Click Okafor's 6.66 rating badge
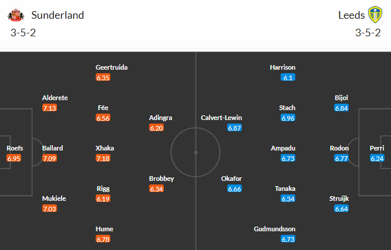Screen dimensions: 391x250 pos(235,189)
